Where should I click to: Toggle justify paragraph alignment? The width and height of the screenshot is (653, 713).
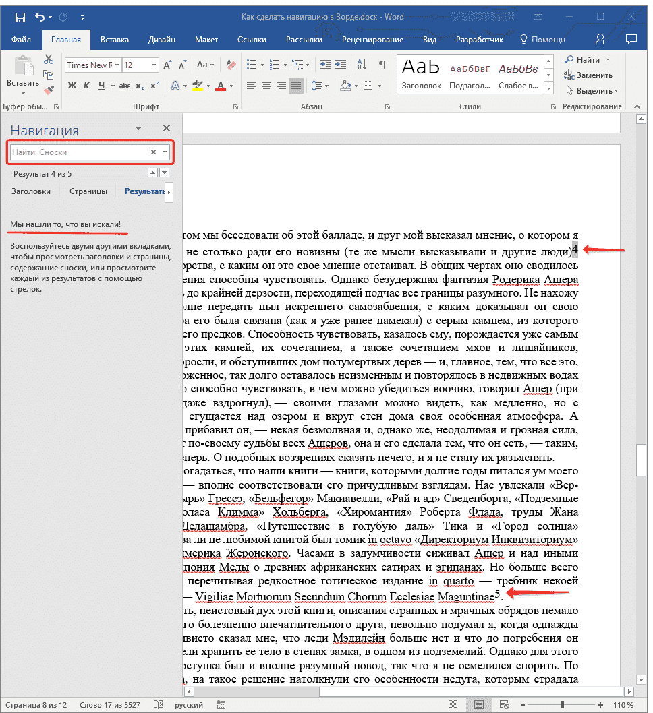pos(296,86)
